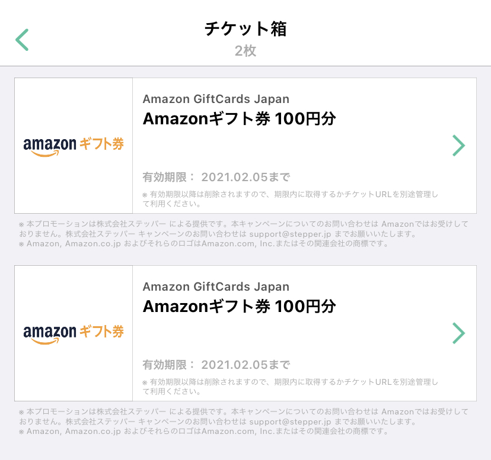Open the first ticket via its right chevron
This screenshot has height=460, width=491.
(458, 146)
